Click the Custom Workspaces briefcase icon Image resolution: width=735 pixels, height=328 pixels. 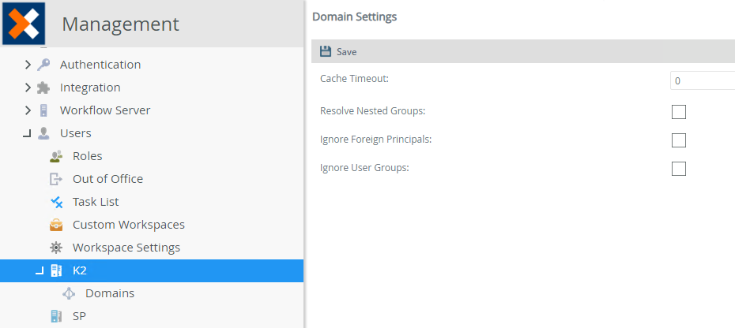[56, 225]
